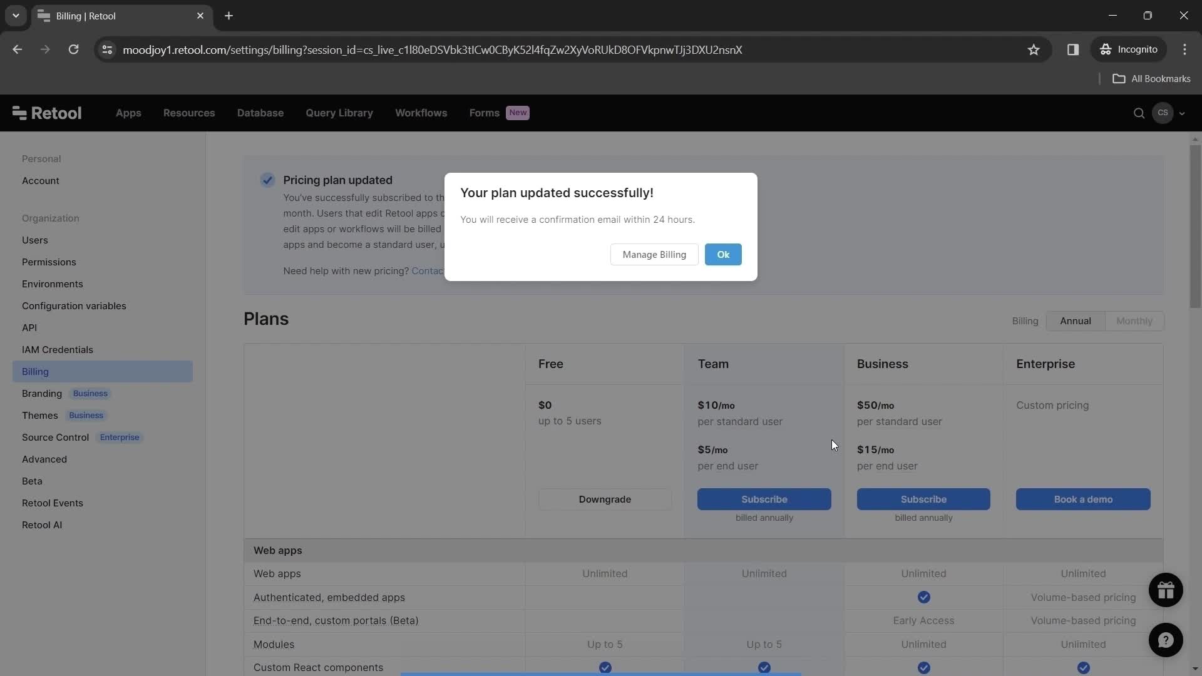Image resolution: width=1202 pixels, height=676 pixels.
Task: Expand the Billing settings sidebar item
Action: 34,371
